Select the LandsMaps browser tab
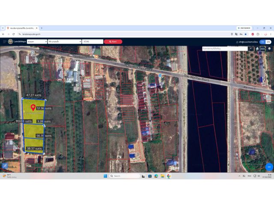Image resolution: width=274 pixels, height=205 pixels. 22,28
